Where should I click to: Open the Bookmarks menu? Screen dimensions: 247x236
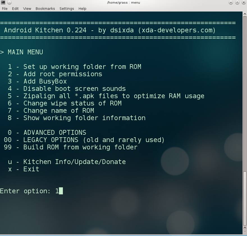(x=45, y=8)
